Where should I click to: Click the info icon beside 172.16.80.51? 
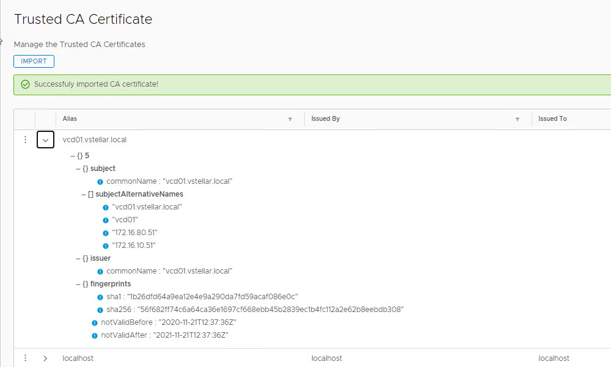pos(106,233)
